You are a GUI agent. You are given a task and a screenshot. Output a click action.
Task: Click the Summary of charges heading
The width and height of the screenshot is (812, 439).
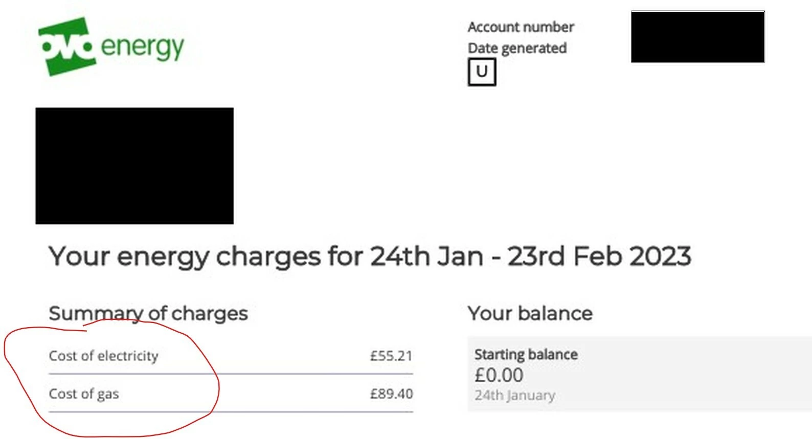tap(148, 313)
